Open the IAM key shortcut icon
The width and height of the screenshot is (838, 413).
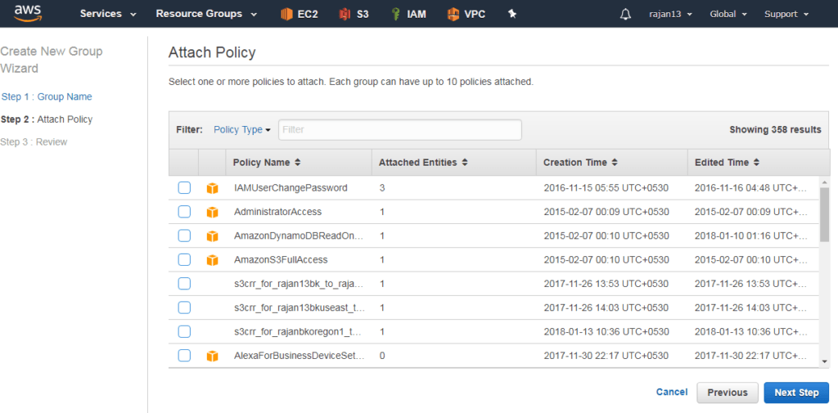(x=396, y=15)
